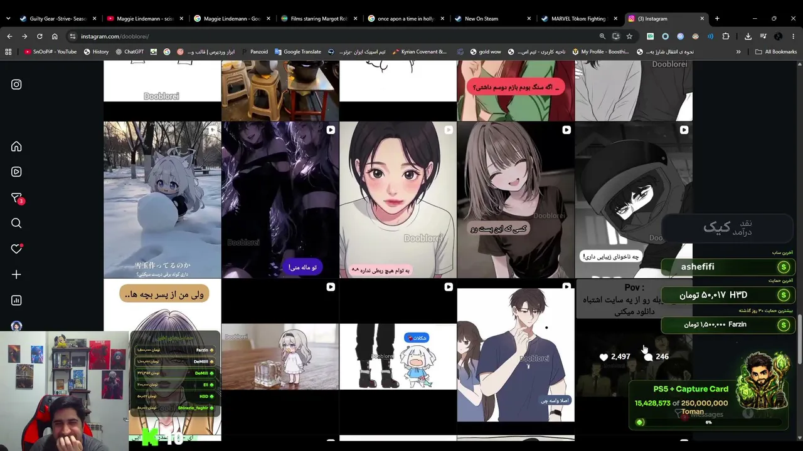Open the dark purple anime girls reel
The height and width of the screenshot is (451, 803).
pos(280,200)
